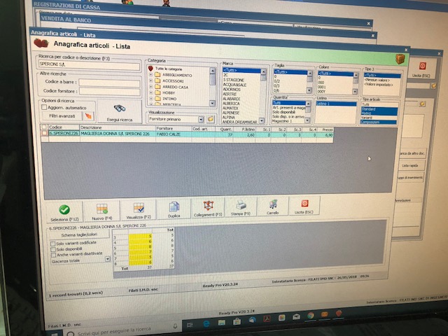The width and height of the screenshot is (448, 336).
Task: Sort by the Descrizione column header
Action: pyautogui.click(x=118, y=127)
